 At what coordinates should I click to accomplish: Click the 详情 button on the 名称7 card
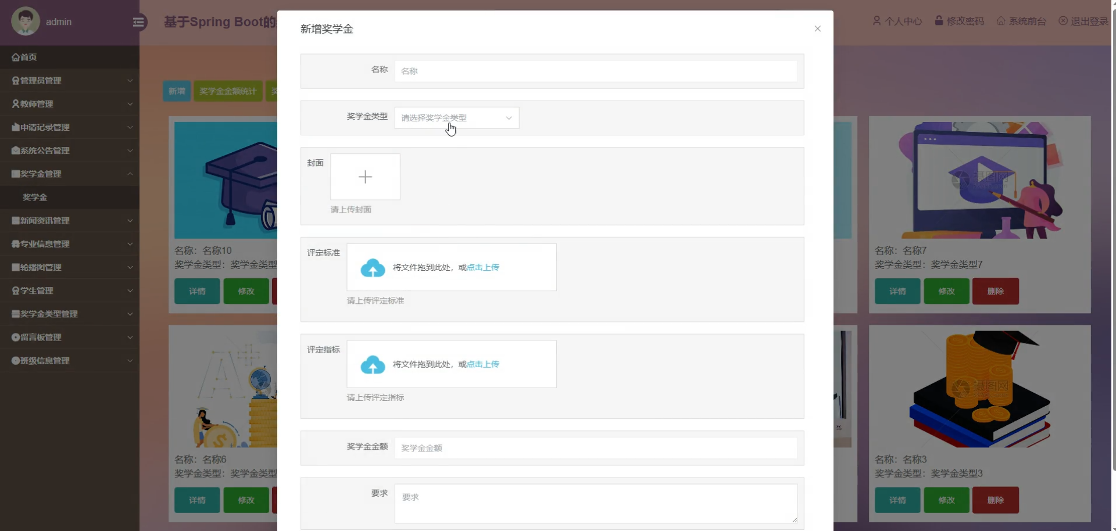[x=897, y=290]
